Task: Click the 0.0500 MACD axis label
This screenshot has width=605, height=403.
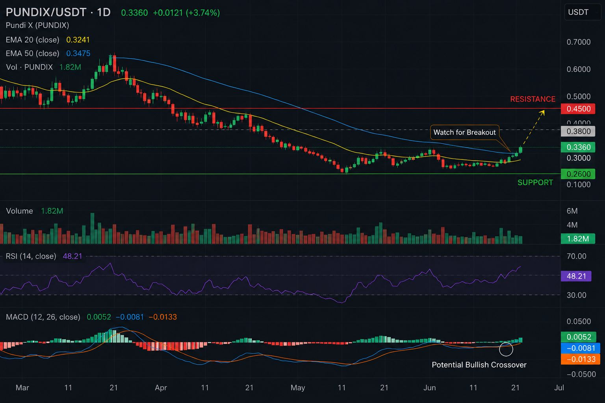Action: [x=579, y=322]
